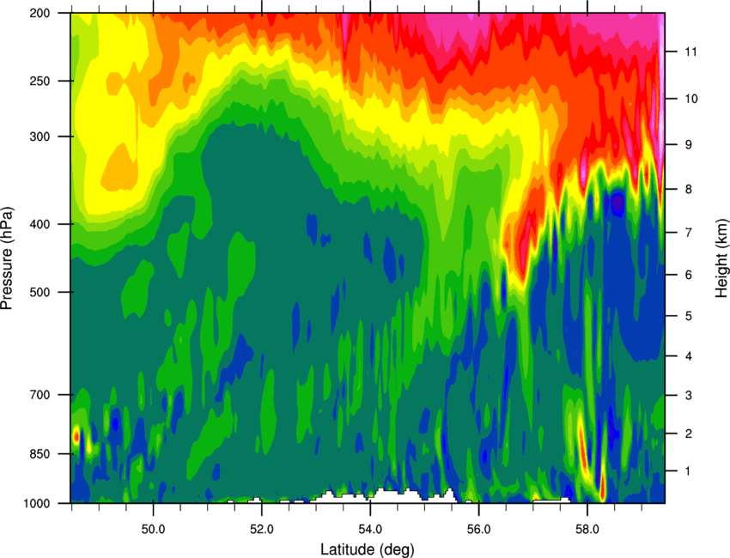Select the 250 pressure tick label
The height and width of the screenshot is (558, 730).
pos(40,81)
